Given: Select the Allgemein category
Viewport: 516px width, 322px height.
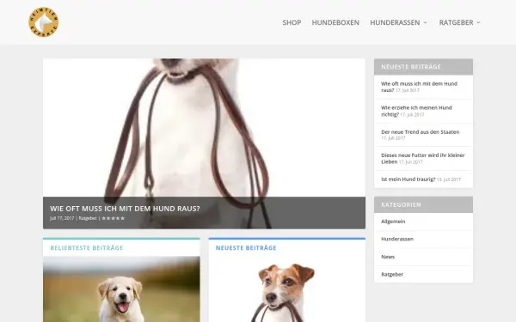Looking at the screenshot, I should click(x=393, y=222).
